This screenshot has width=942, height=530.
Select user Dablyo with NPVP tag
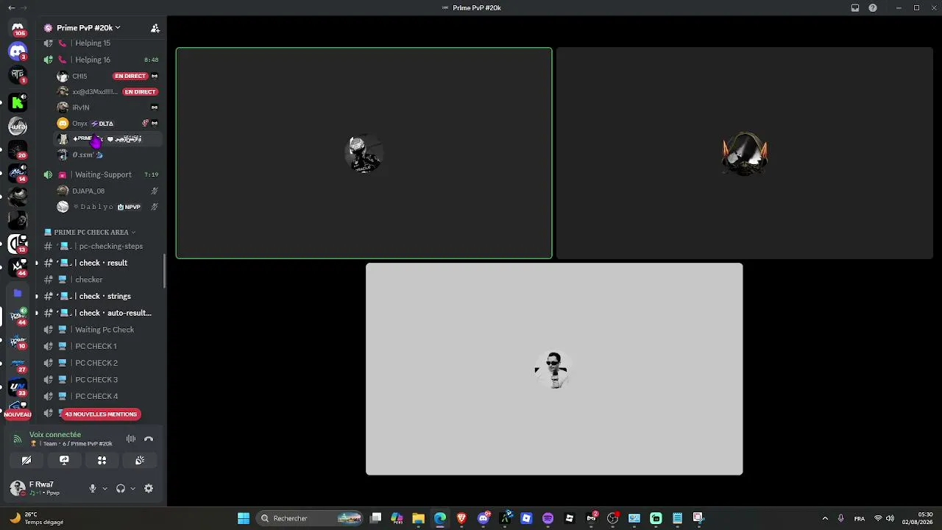tap(109, 207)
